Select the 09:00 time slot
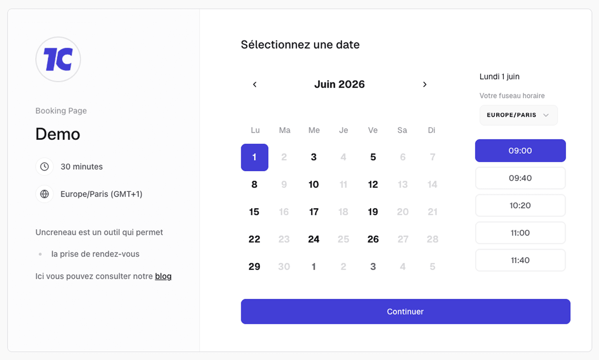 tap(520, 151)
